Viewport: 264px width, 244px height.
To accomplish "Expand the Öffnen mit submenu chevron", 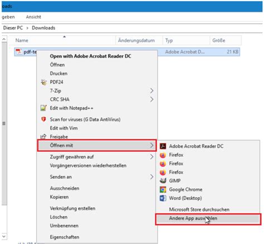I will (x=151, y=145).
